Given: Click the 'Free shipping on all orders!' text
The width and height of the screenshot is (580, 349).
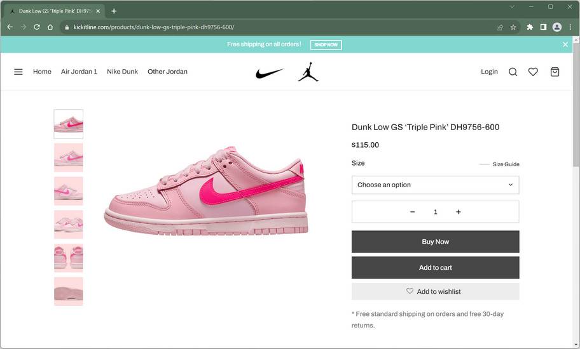Looking at the screenshot, I should coord(264,44).
